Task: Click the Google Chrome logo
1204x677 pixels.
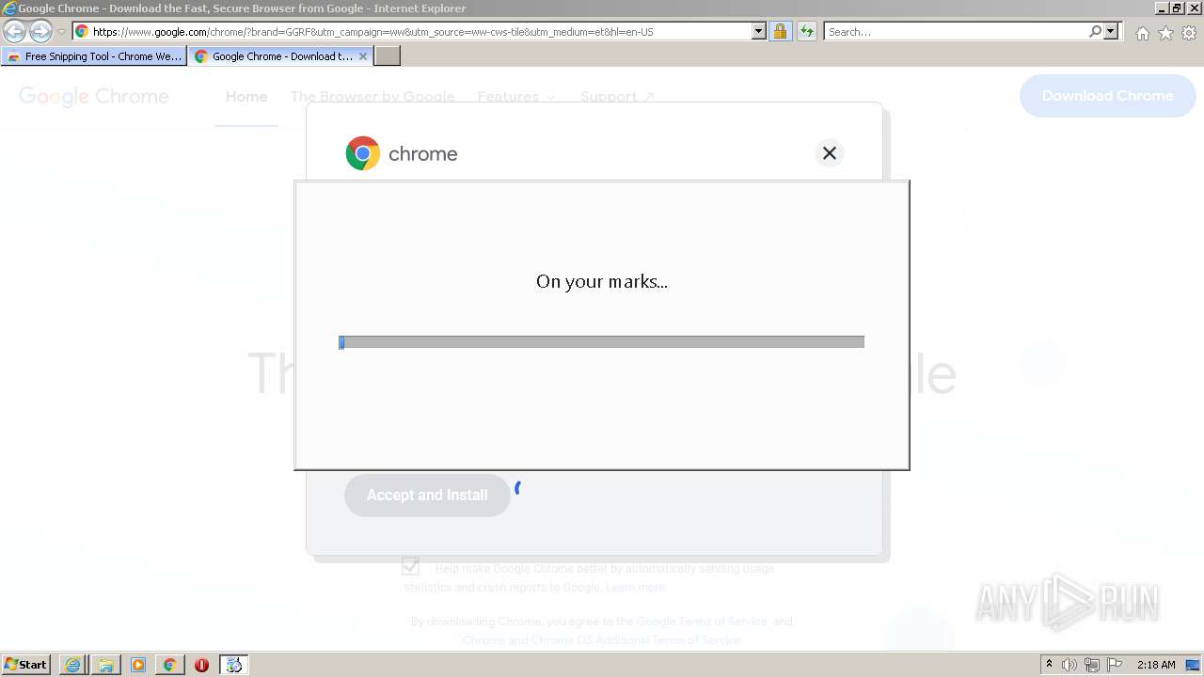Action: [x=94, y=96]
